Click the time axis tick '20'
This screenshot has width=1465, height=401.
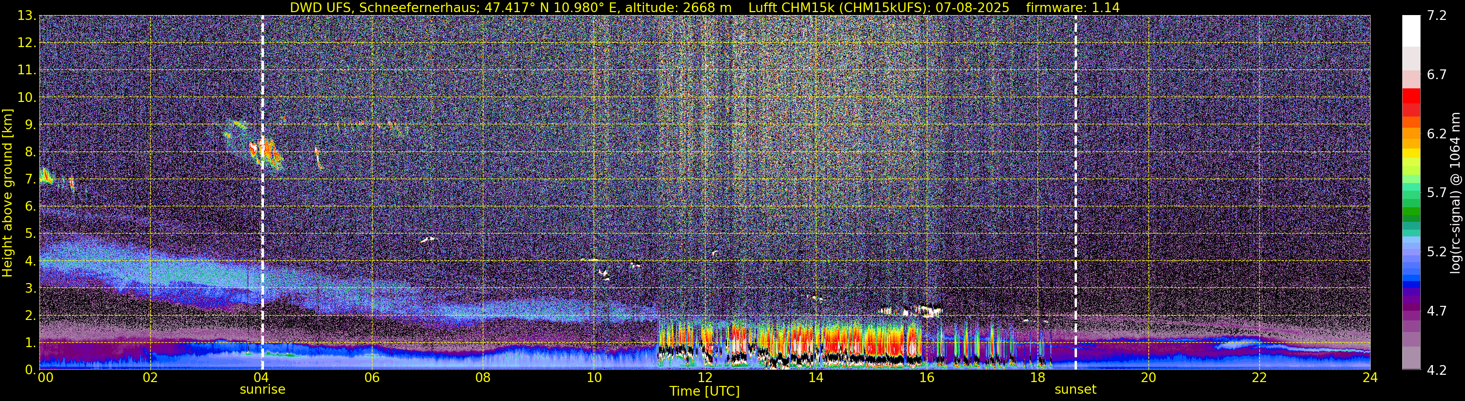pos(1148,377)
